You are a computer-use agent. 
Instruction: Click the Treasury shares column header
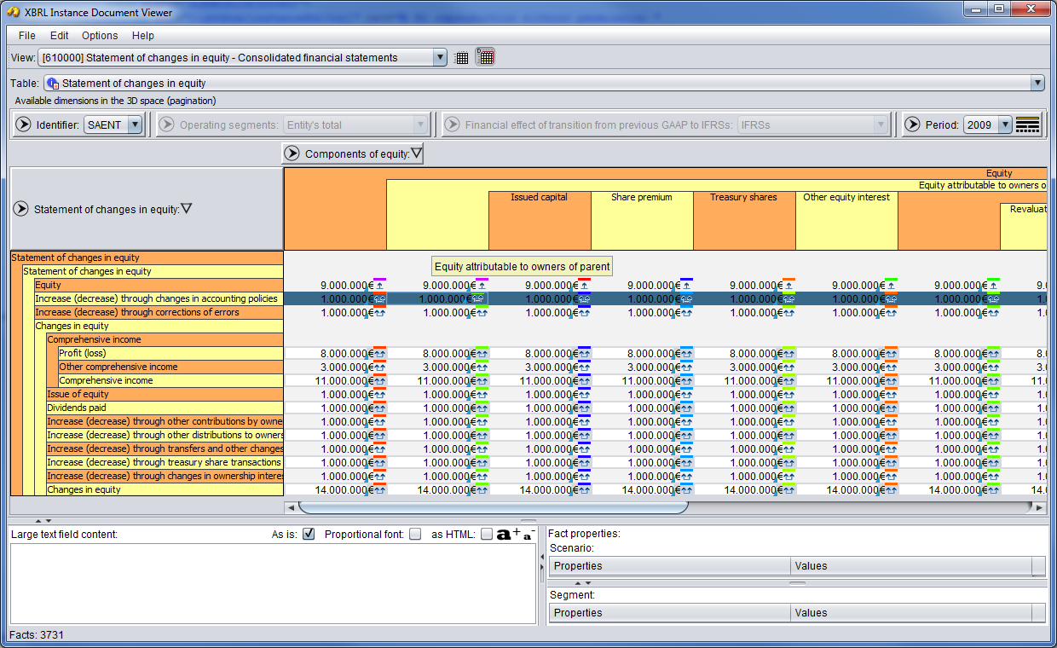pyautogui.click(x=744, y=220)
